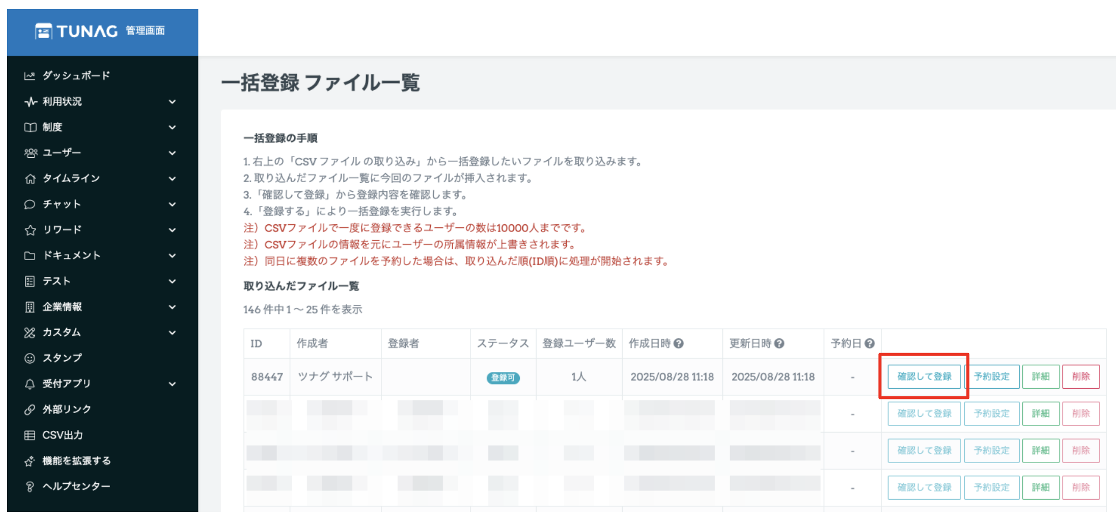Open スタンプ menu item
The width and height of the screenshot is (1116, 521).
(x=62, y=358)
